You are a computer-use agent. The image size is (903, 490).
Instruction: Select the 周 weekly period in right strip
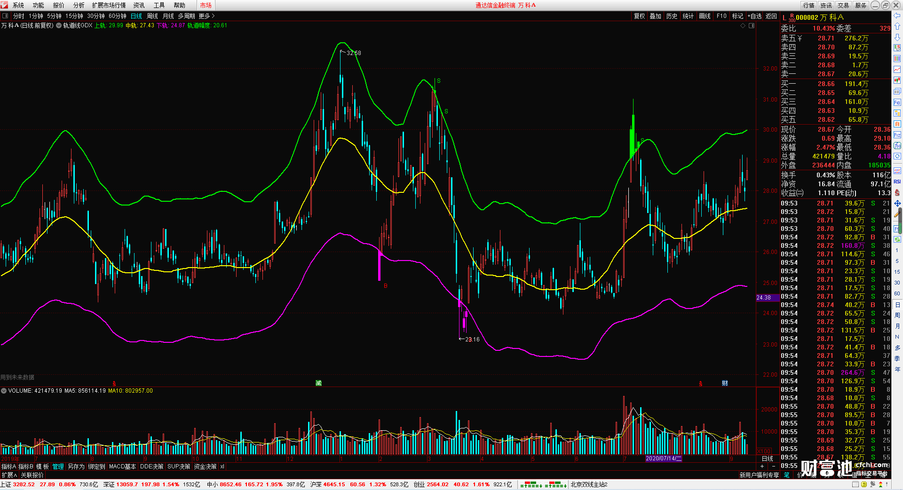coord(897,315)
